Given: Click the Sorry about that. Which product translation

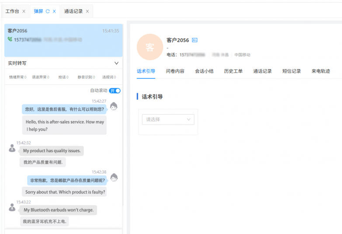Looking at the screenshot, I should click(64, 192).
